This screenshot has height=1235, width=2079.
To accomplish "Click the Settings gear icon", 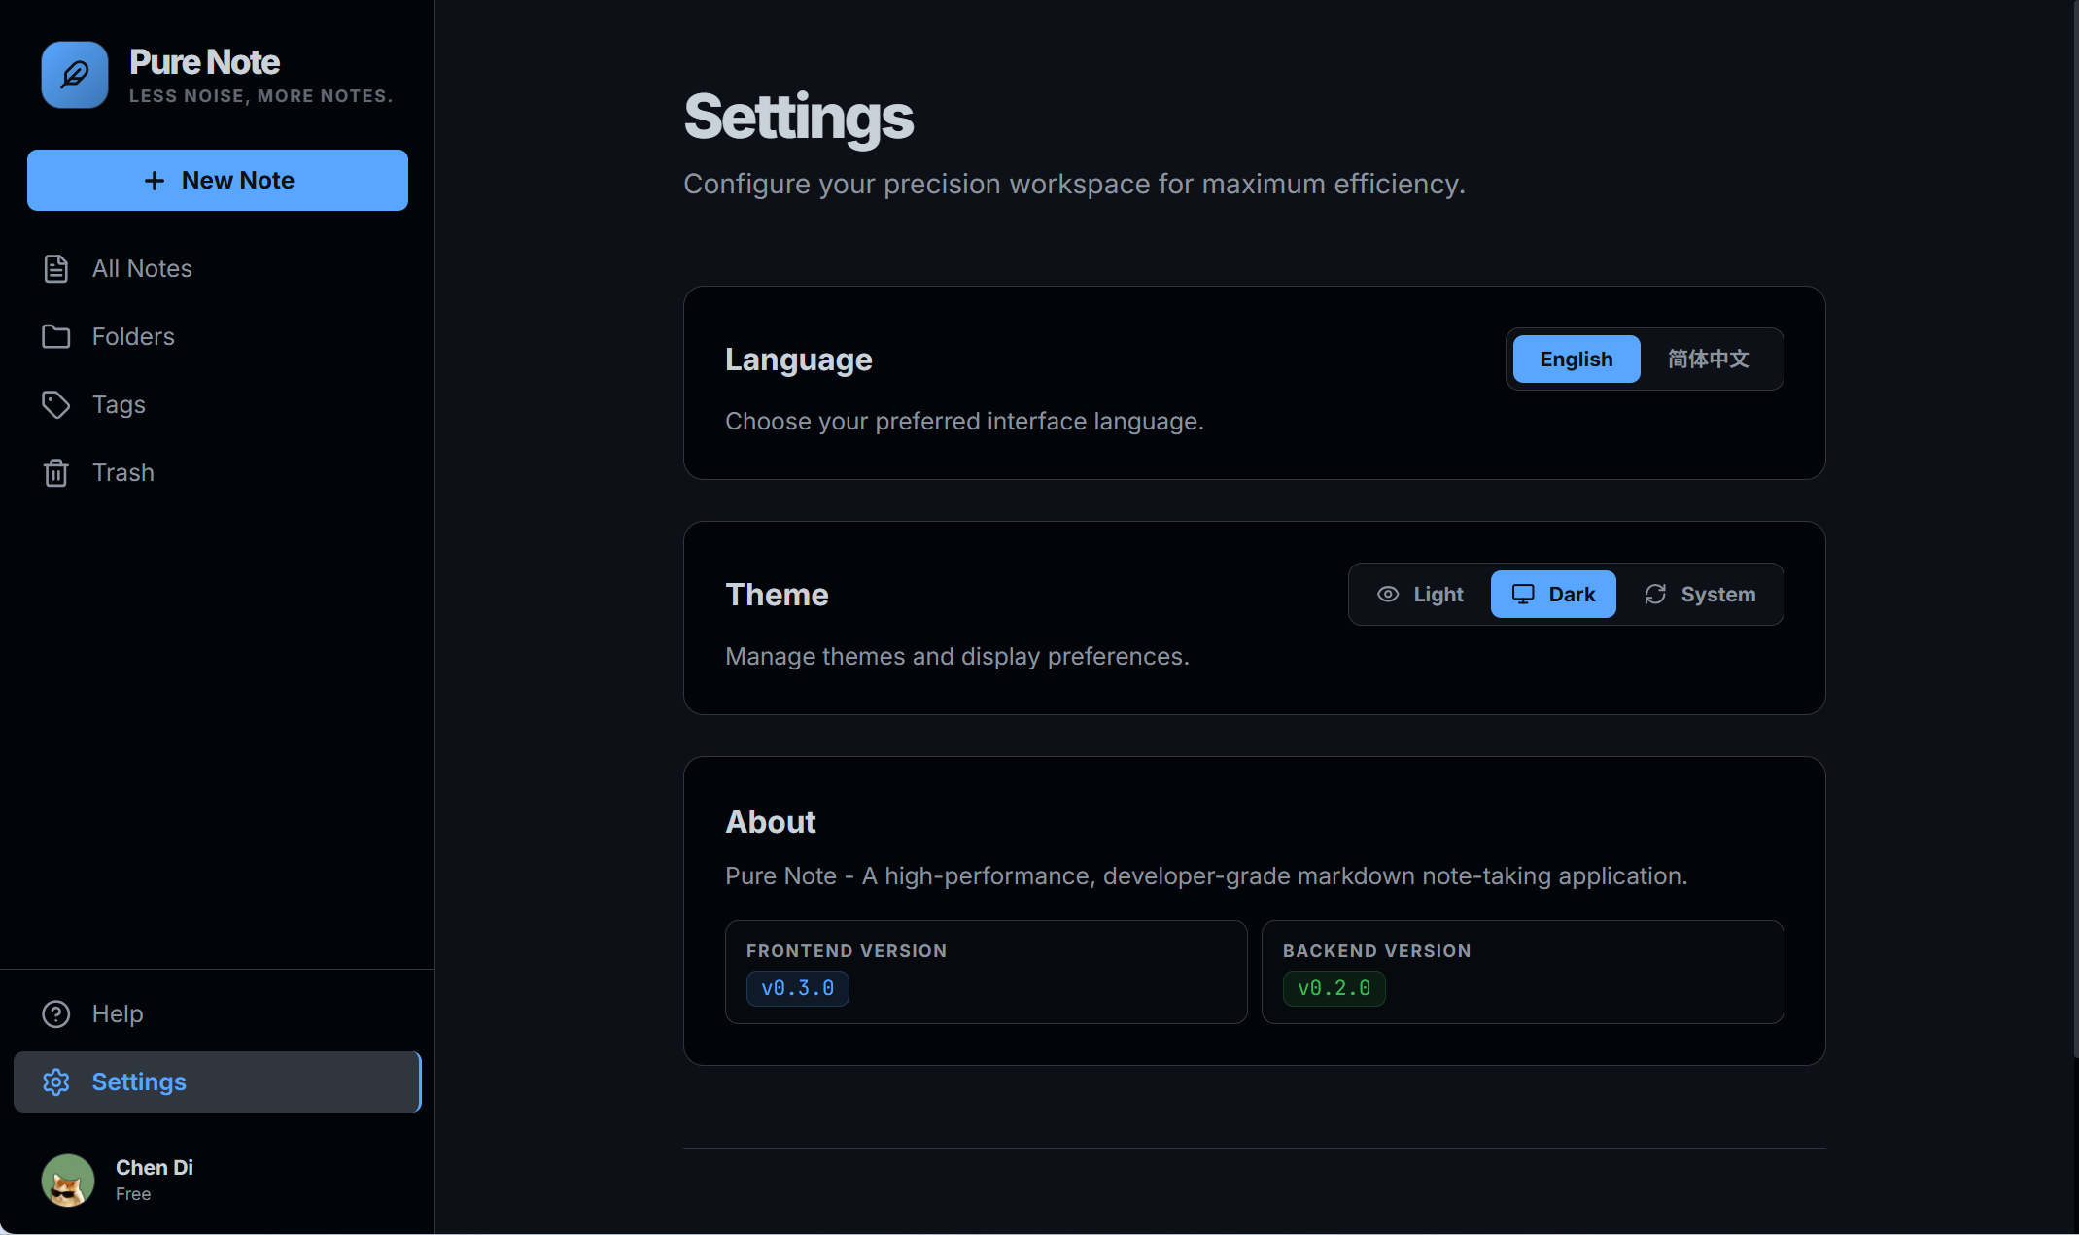I will tap(56, 1081).
